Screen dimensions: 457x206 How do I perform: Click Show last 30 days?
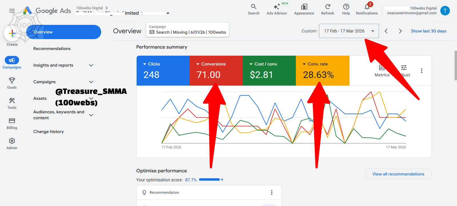(x=428, y=31)
